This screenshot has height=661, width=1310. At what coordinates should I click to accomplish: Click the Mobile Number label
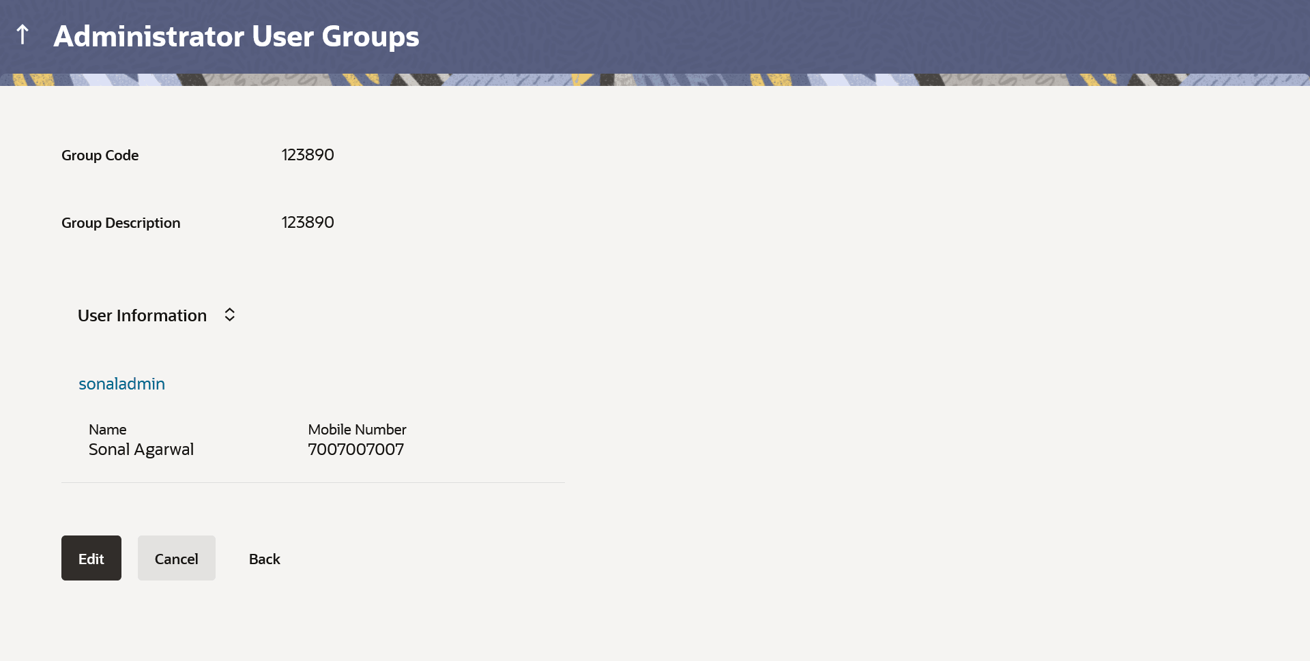[x=357, y=430]
